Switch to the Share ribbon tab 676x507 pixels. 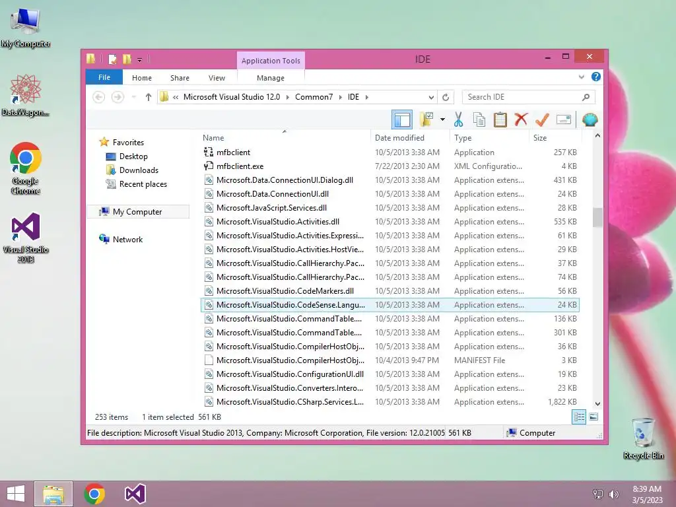point(180,78)
